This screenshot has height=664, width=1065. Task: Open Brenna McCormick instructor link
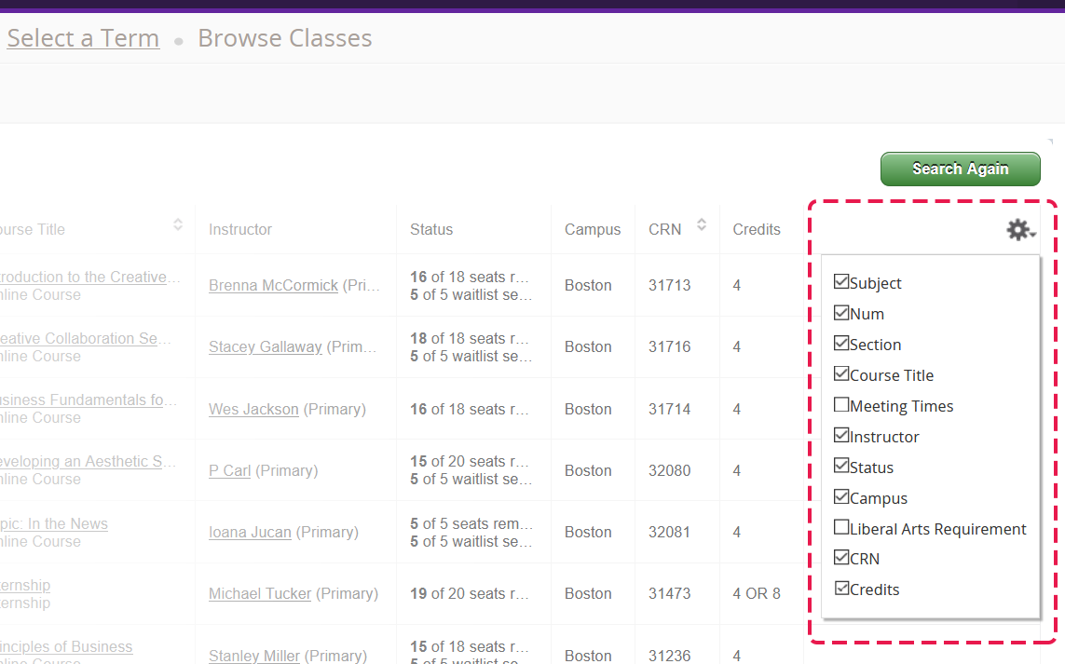[x=273, y=286]
